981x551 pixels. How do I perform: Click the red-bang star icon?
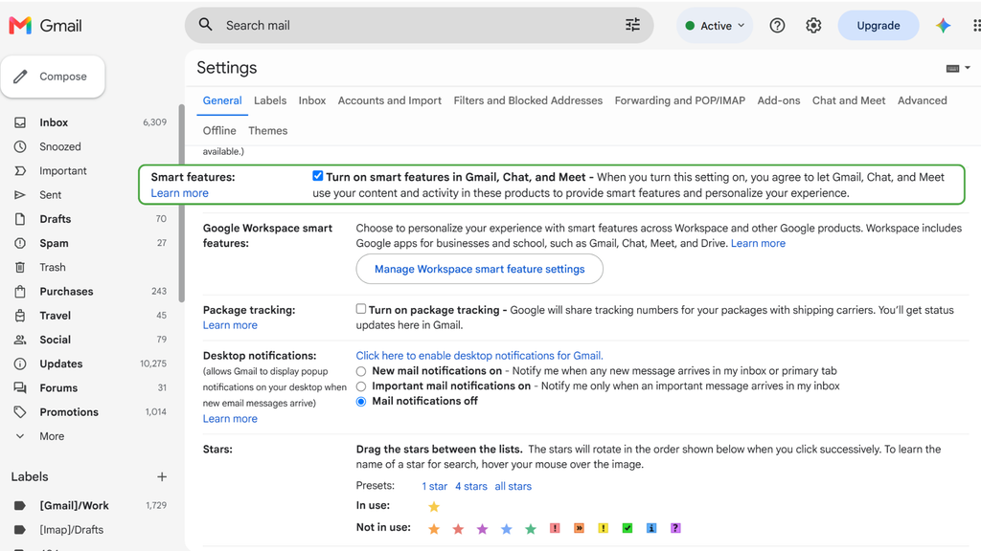[555, 528]
